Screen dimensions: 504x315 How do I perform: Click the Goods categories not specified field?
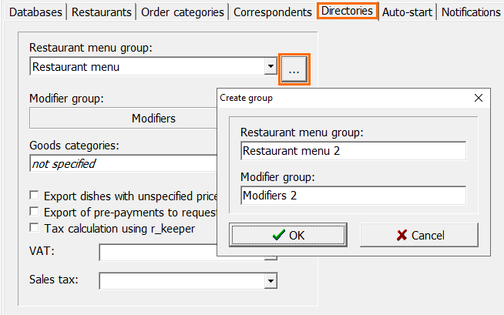123,163
